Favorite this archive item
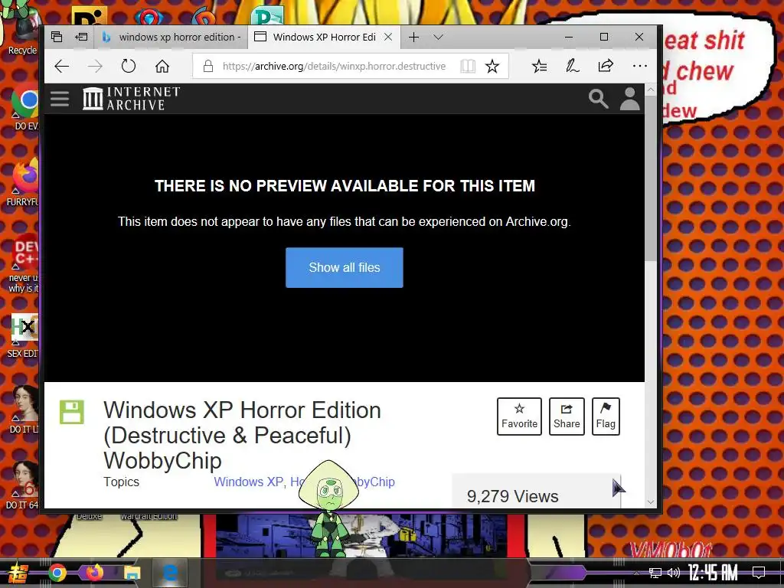This screenshot has height=588, width=784. point(519,416)
